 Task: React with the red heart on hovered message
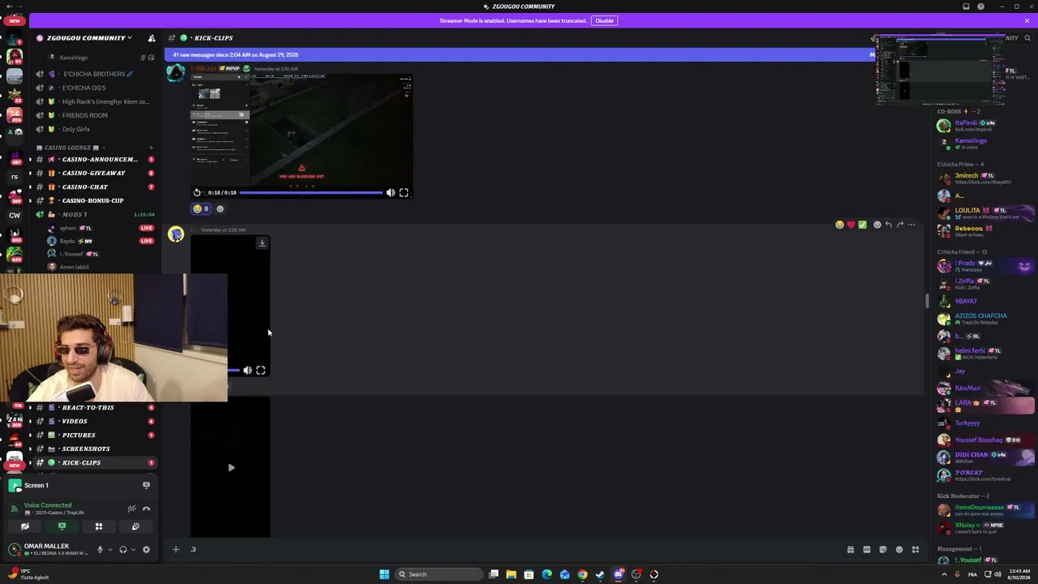point(851,225)
